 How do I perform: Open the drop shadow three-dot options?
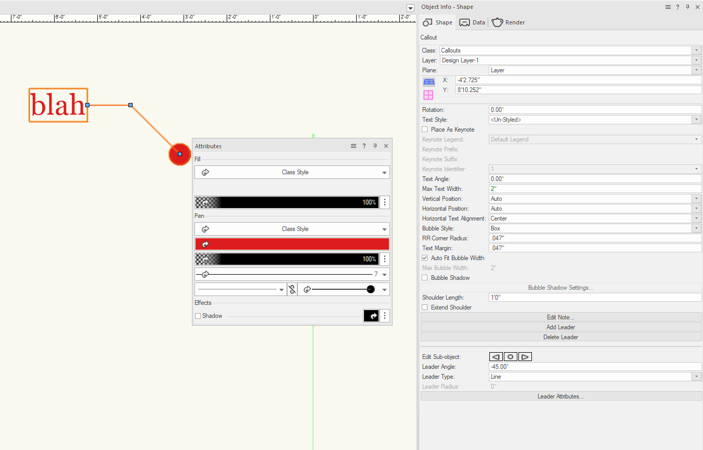(x=385, y=316)
